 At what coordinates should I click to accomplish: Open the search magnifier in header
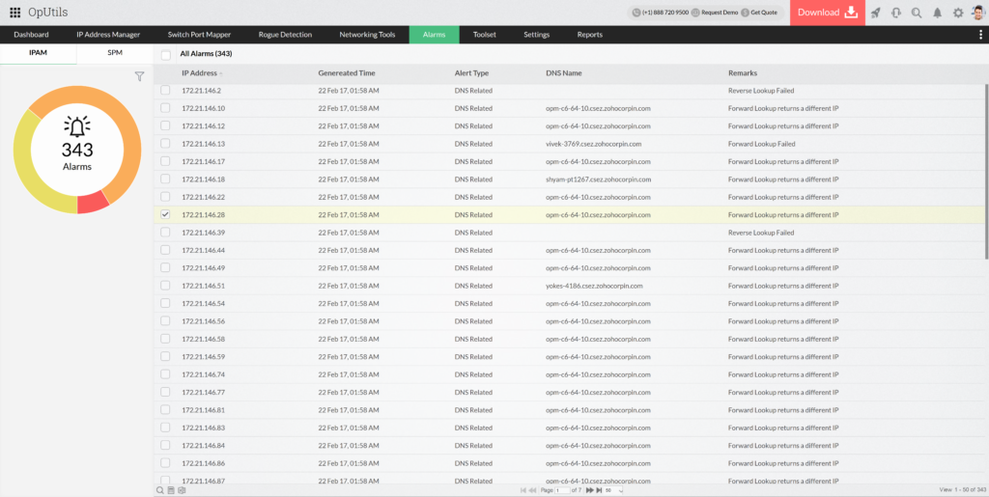pos(916,13)
